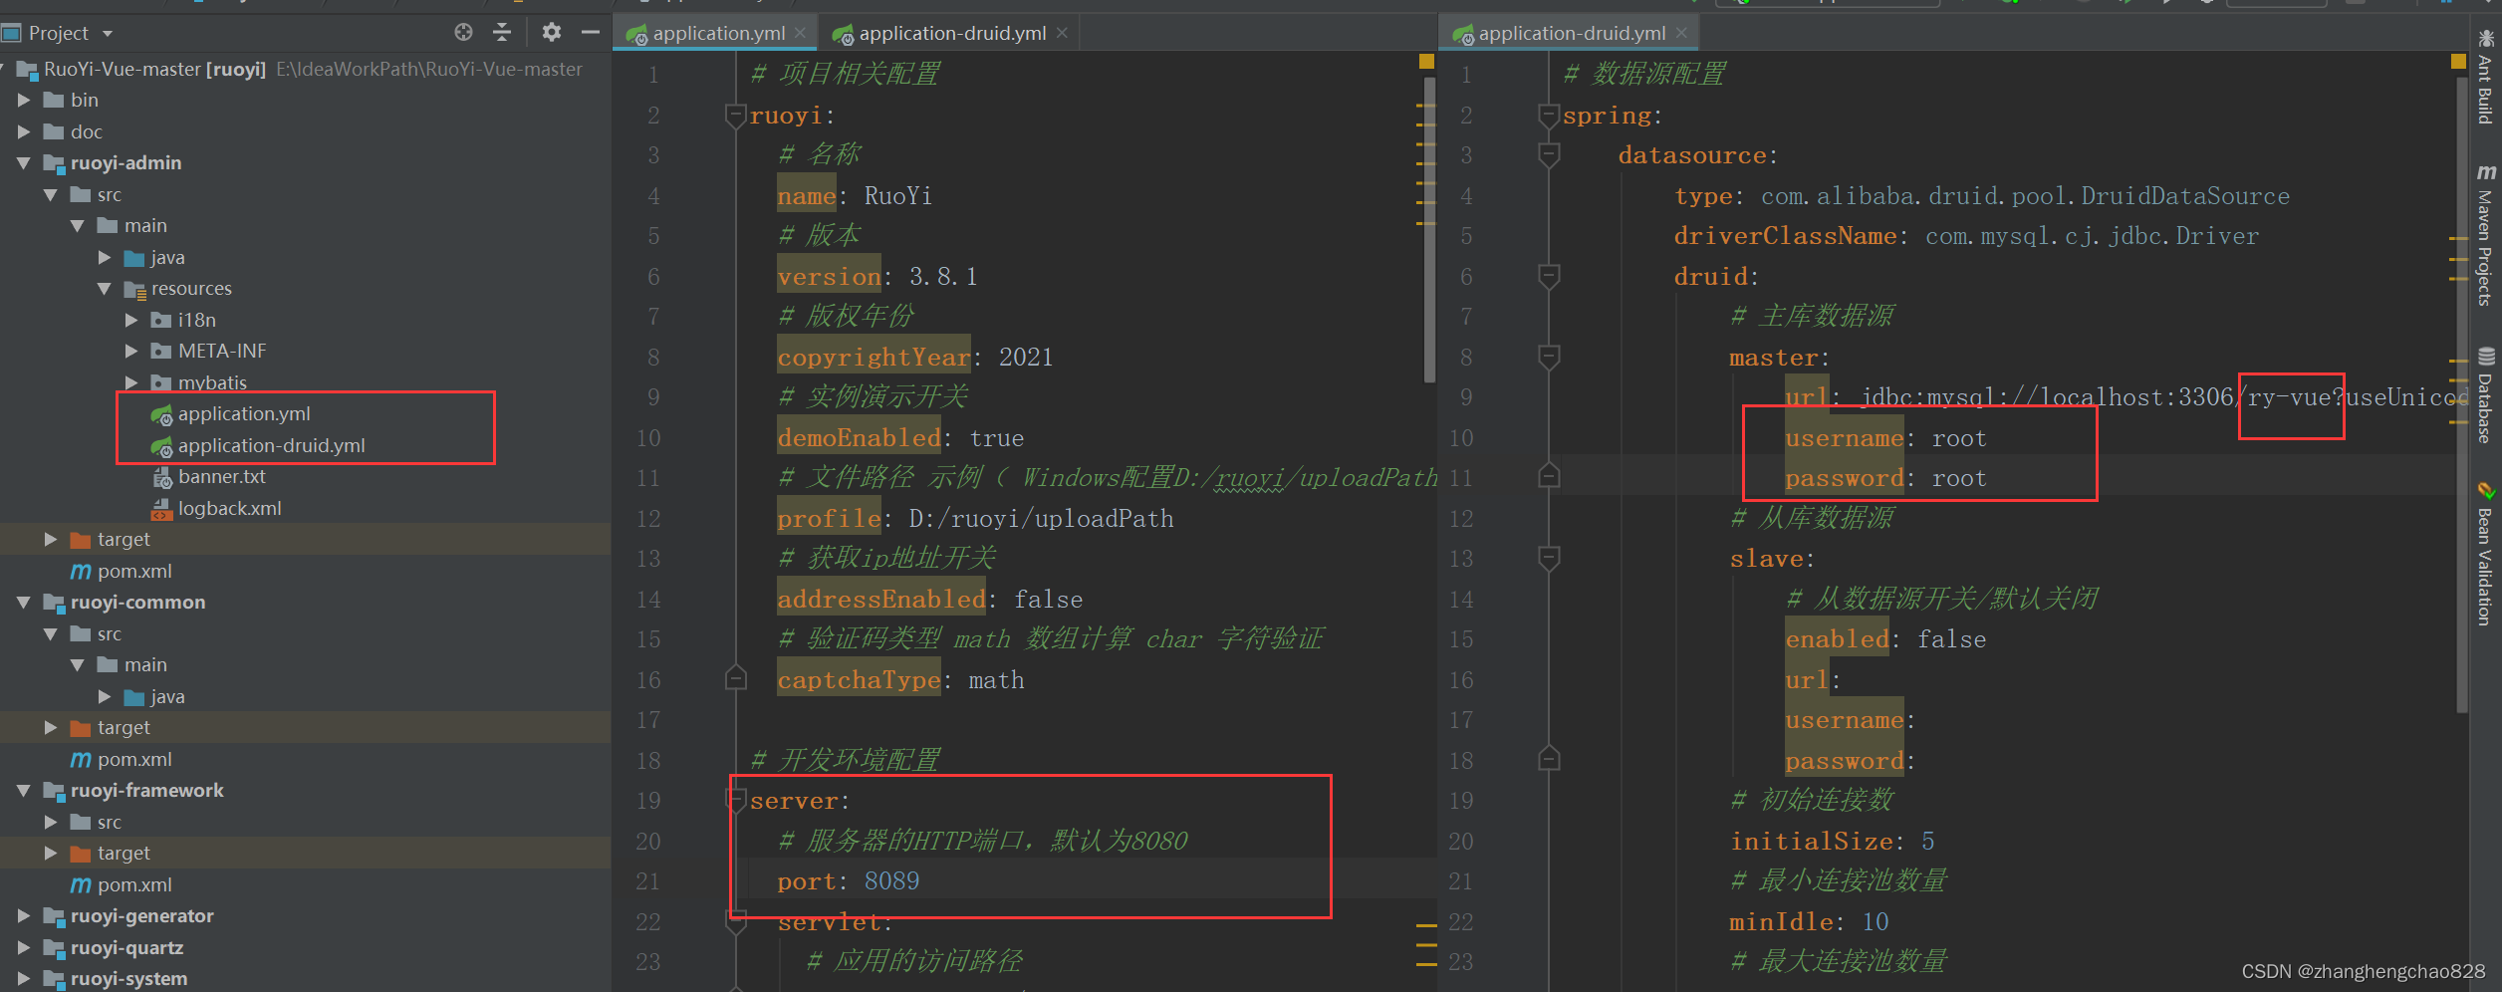Click the RuoYi-Vue-master root project row
2502x992 pixels.
305,69
